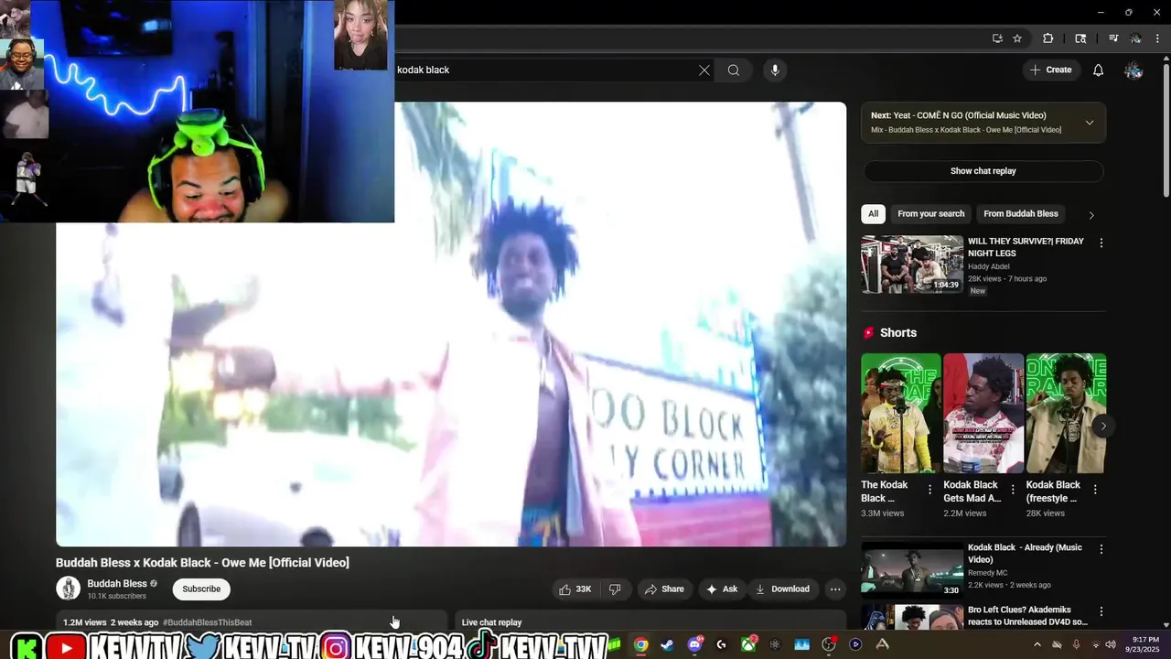Dislike the video with thumbs down
Image resolution: width=1171 pixels, height=659 pixels.
[616, 589]
